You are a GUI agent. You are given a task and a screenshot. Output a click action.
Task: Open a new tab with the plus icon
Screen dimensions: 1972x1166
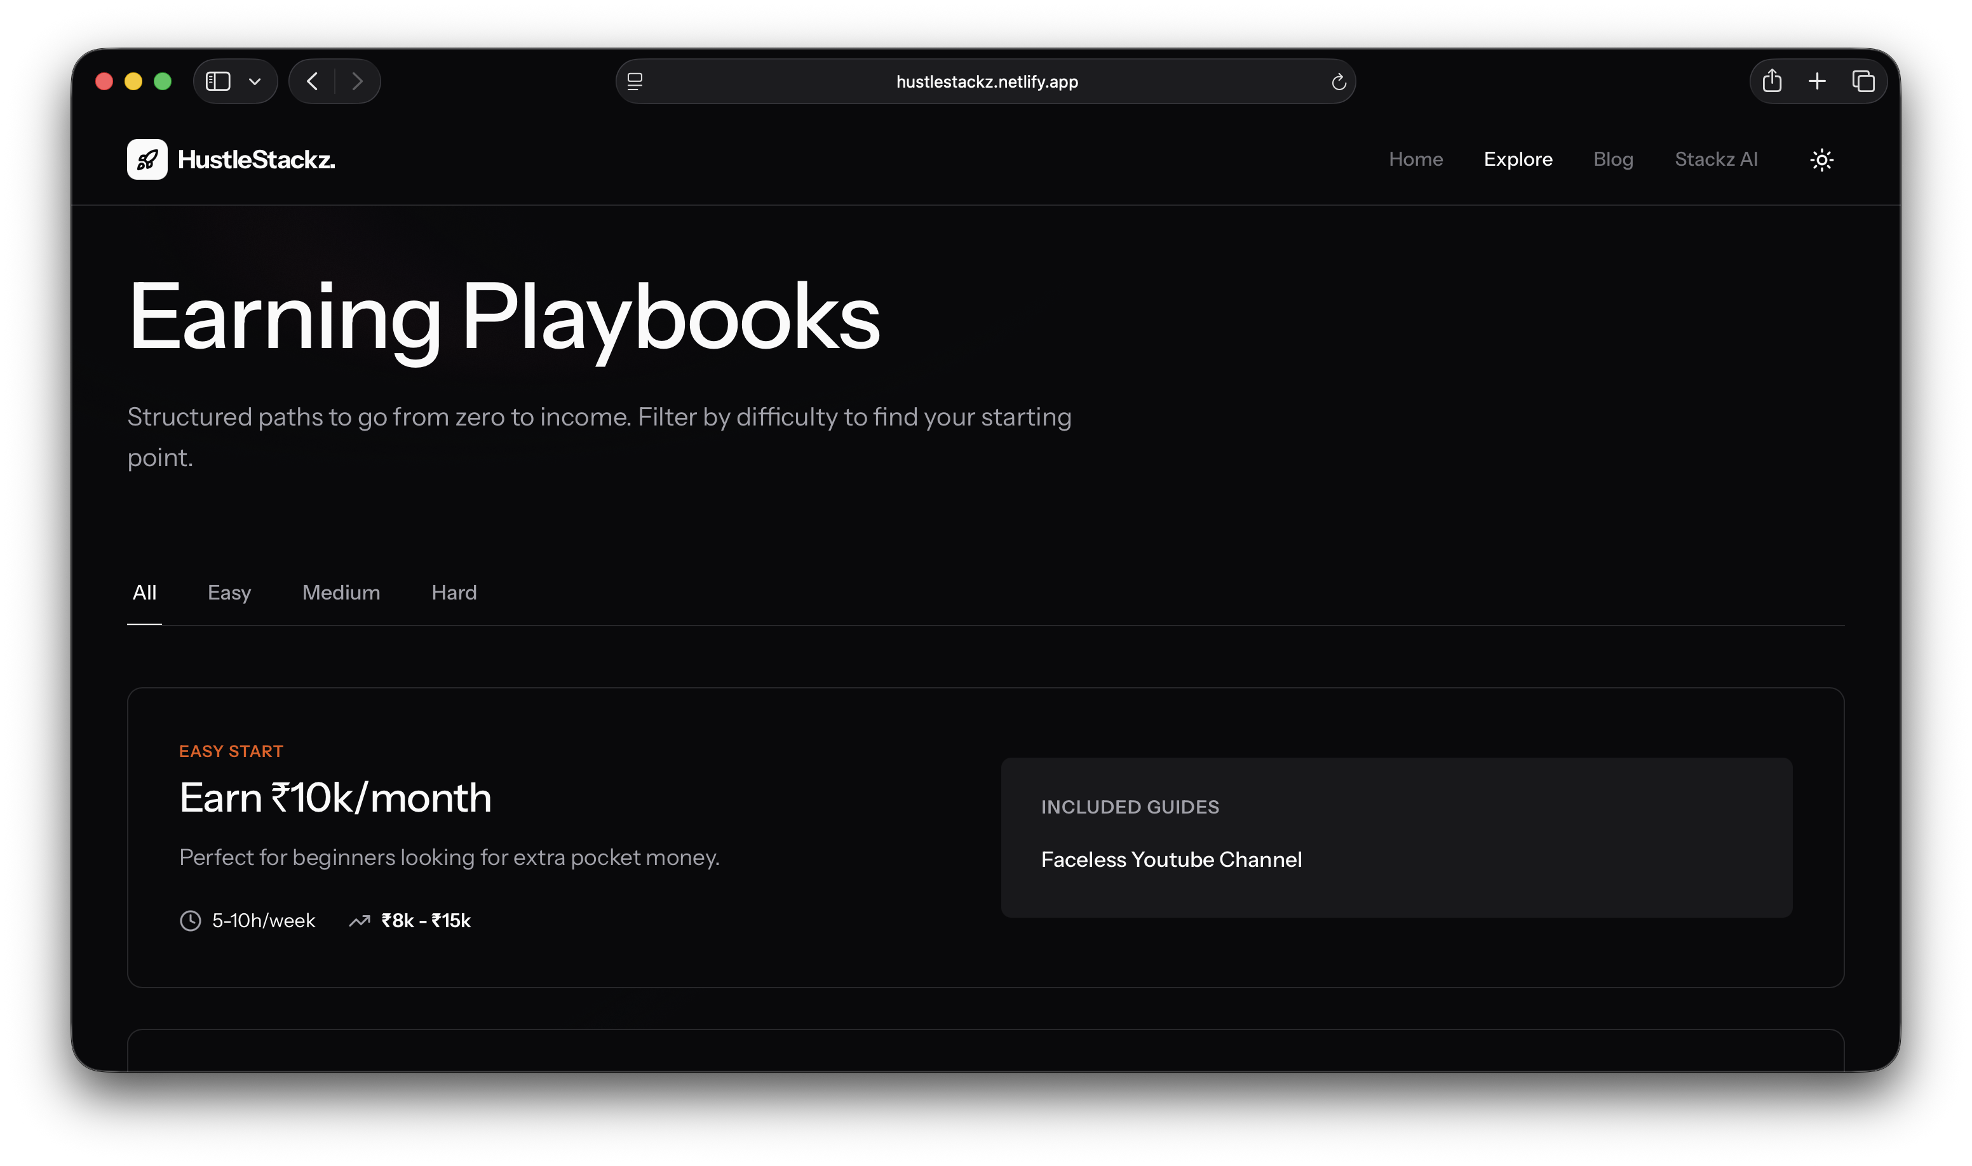click(x=1817, y=81)
